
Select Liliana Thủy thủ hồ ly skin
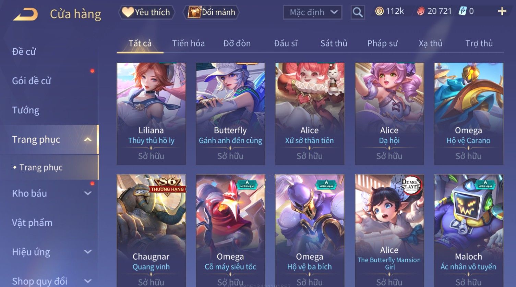click(x=151, y=114)
